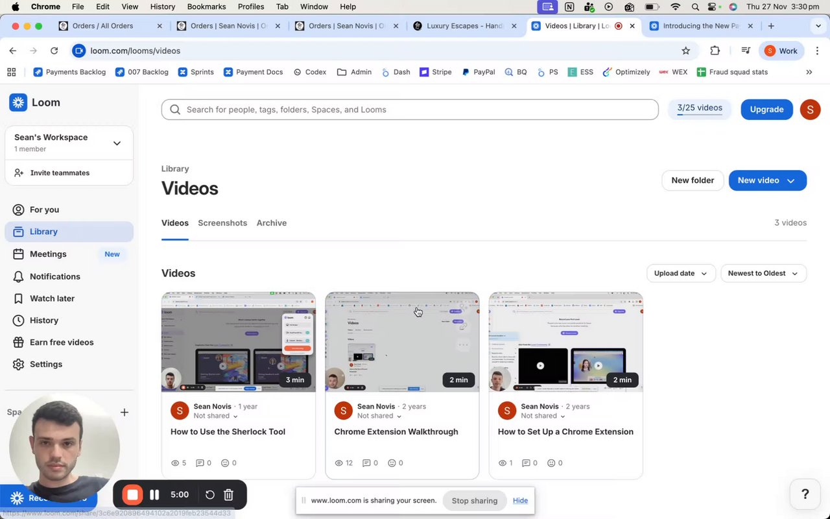Screen dimensions: 830x519
Task: Click the Loom search field
Action: click(x=410, y=110)
